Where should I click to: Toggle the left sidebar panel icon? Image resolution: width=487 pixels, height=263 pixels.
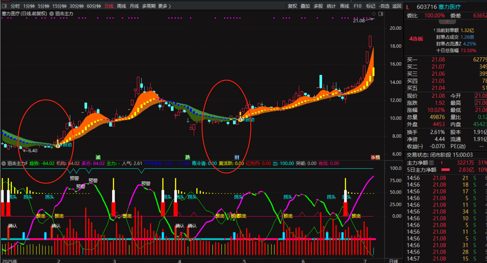tap(4, 6)
